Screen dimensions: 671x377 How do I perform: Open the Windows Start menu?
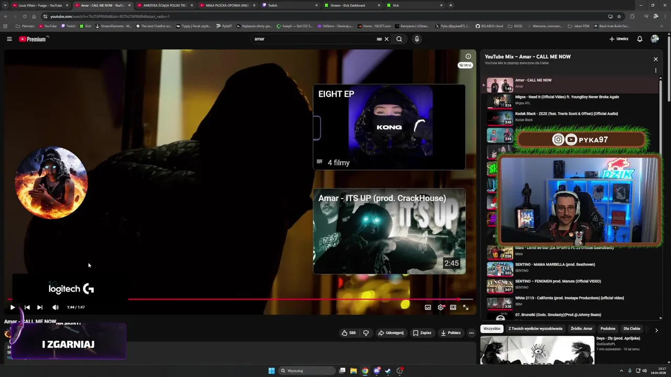(272, 371)
